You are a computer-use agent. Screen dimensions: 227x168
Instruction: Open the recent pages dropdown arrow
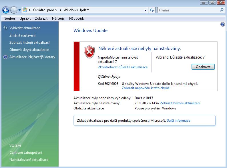(19, 10)
